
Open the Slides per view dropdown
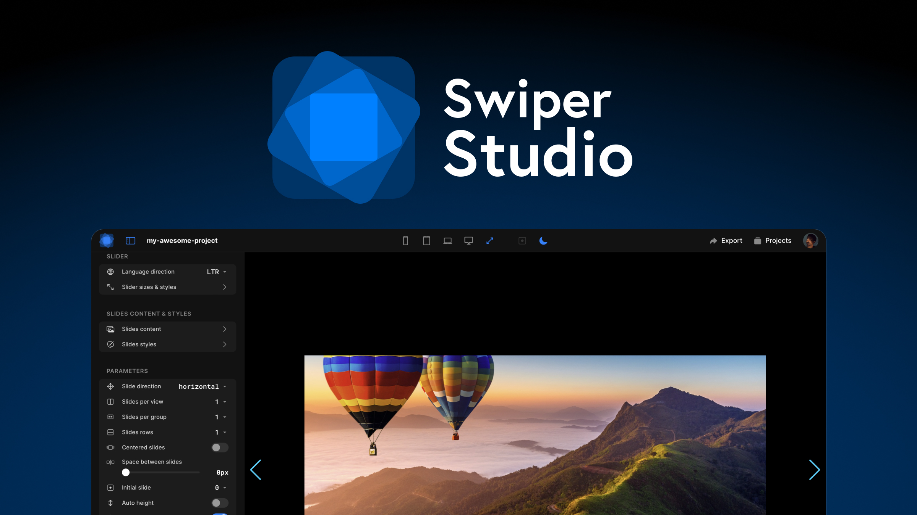pos(221,402)
